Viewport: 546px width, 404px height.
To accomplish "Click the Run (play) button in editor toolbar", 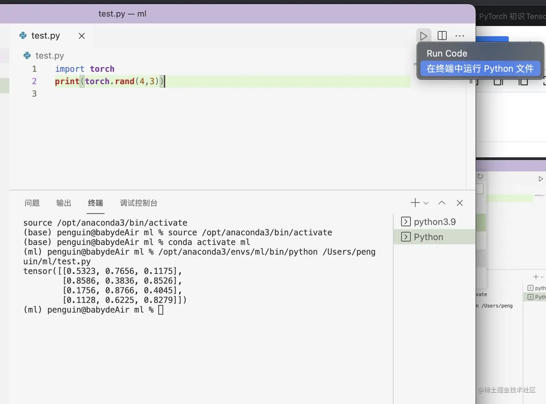I will click(x=424, y=36).
